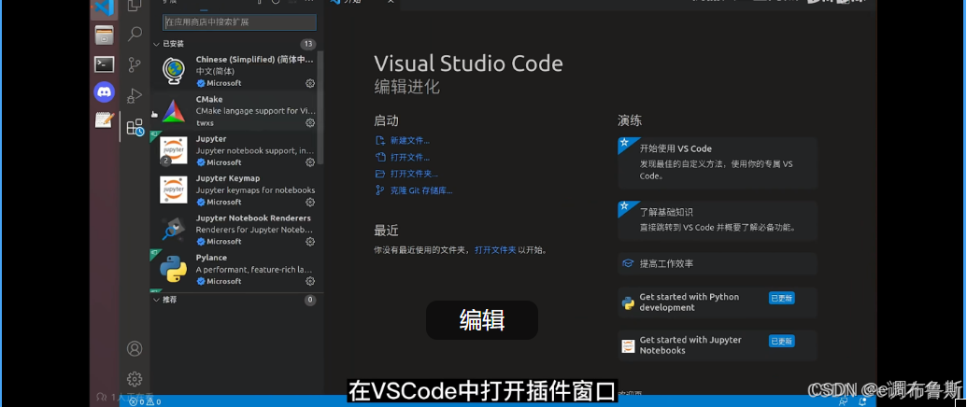The width and height of the screenshot is (967, 407).
Task: Open manage gear for Pylance extension
Action: 310,281
